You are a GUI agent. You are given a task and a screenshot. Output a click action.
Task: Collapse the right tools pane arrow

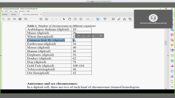coord(168,56)
